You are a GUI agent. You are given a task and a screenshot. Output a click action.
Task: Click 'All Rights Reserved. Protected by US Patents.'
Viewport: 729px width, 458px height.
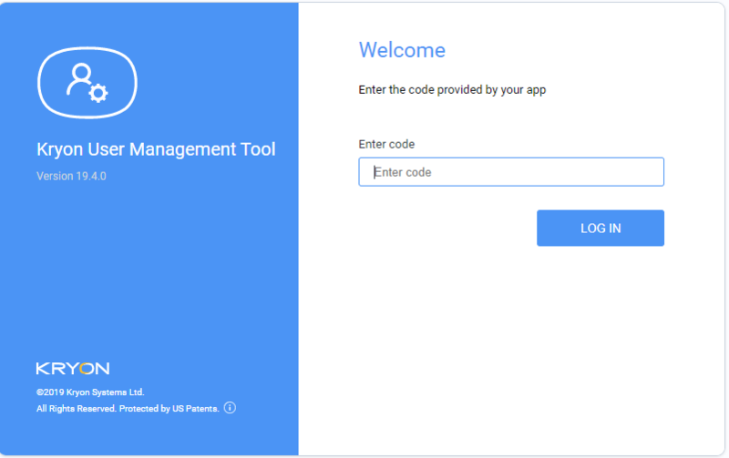pyautogui.click(x=128, y=408)
